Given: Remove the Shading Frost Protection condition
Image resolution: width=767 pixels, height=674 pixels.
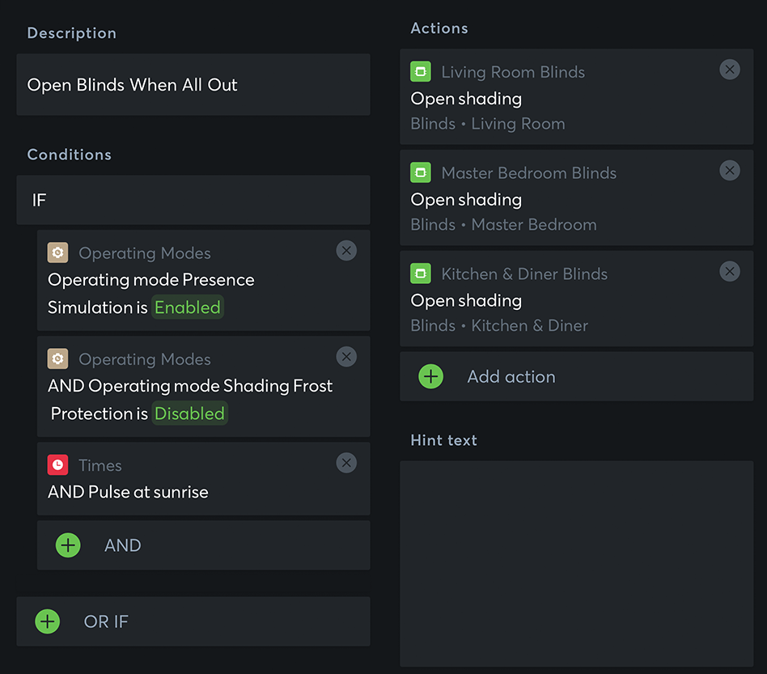Looking at the screenshot, I should [x=346, y=357].
